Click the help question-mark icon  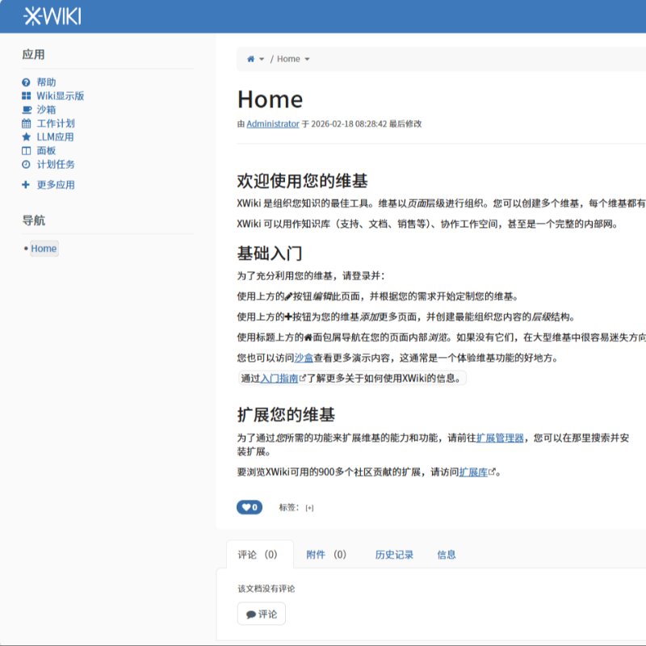(26, 82)
